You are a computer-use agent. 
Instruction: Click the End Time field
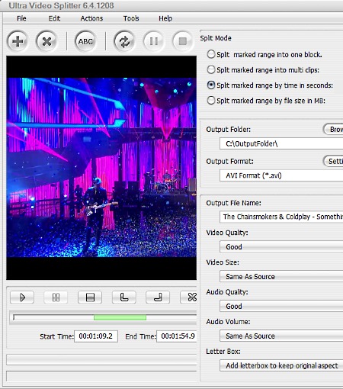coord(177,336)
